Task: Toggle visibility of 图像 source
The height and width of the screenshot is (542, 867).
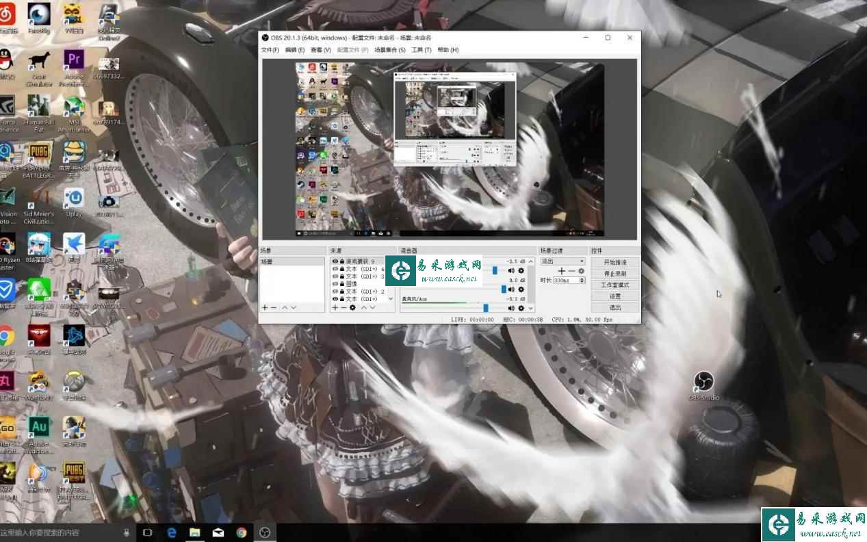Action: coord(335,284)
